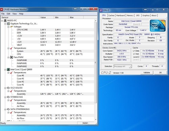Click the Max column header
This screenshot has width=169, height=131.
pyautogui.click(x=76, y=17)
